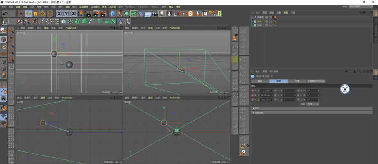Open the 窗口 (Window) menu
The width and height of the screenshot is (378, 164).
[171, 7]
